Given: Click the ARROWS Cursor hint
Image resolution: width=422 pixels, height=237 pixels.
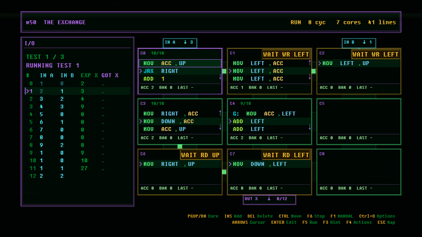Looking at the screenshot, I should [x=249, y=223].
